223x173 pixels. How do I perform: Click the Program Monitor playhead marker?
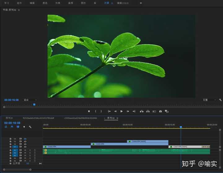pyautogui.click(x=34, y=105)
